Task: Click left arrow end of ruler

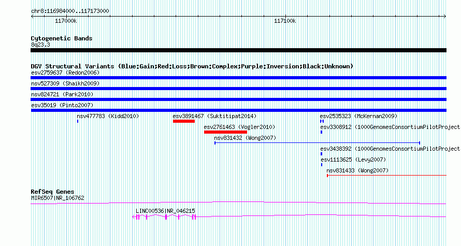Action: tap(32, 17)
